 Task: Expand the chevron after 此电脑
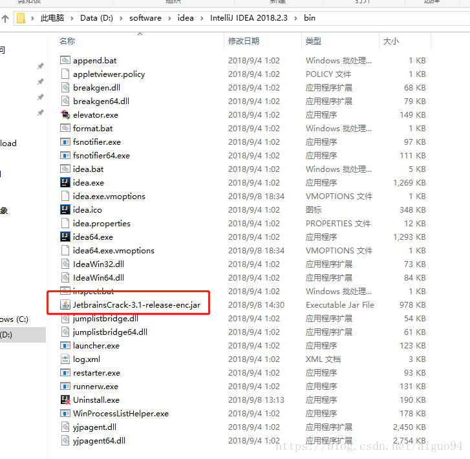coord(72,18)
